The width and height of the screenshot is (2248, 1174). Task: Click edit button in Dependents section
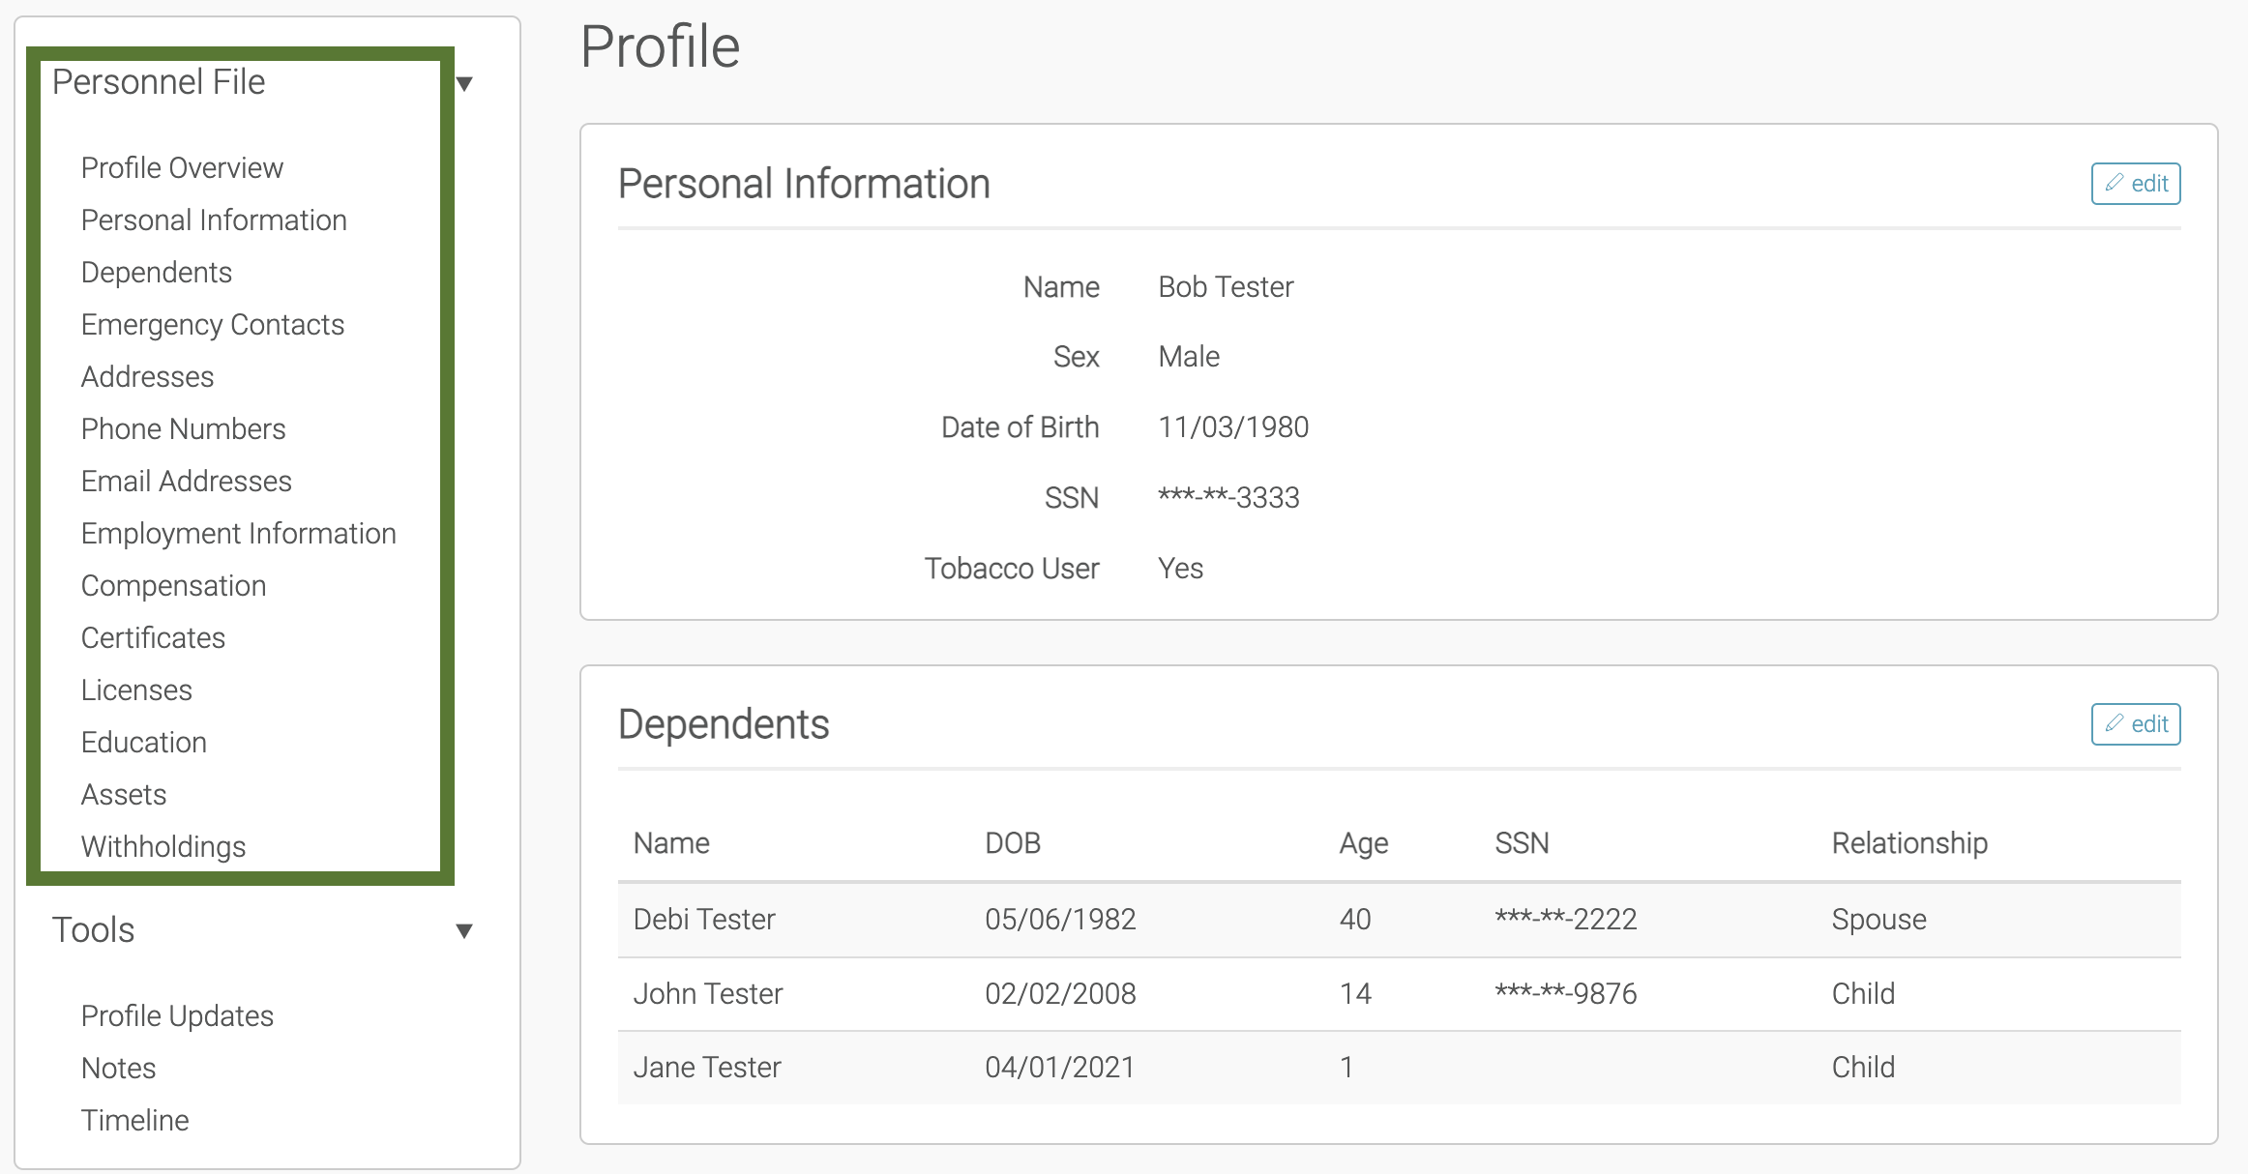(2135, 724)
